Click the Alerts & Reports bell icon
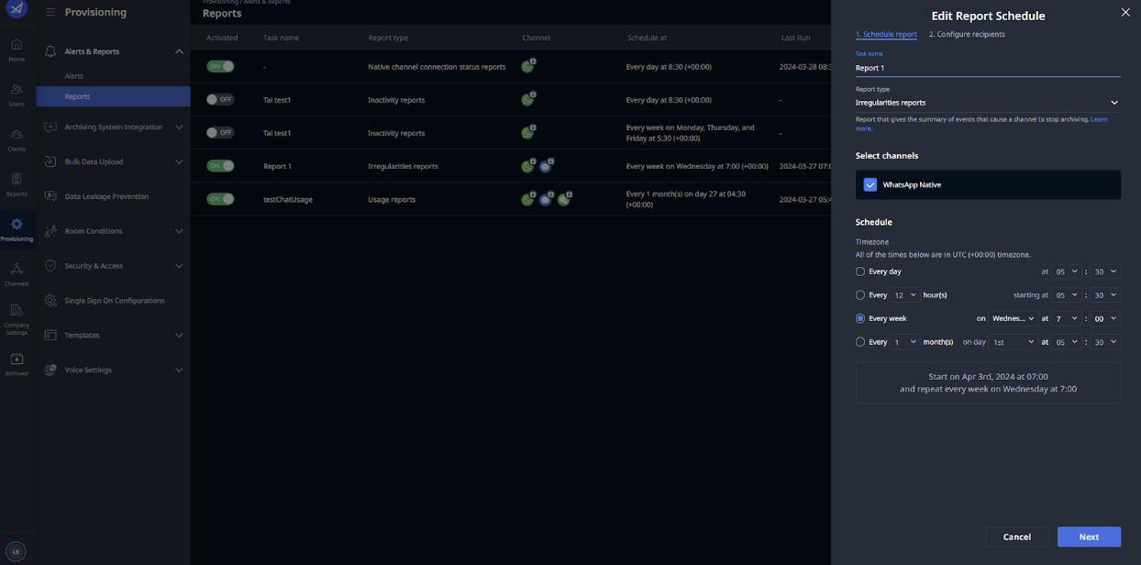 (x=50, y=51)
